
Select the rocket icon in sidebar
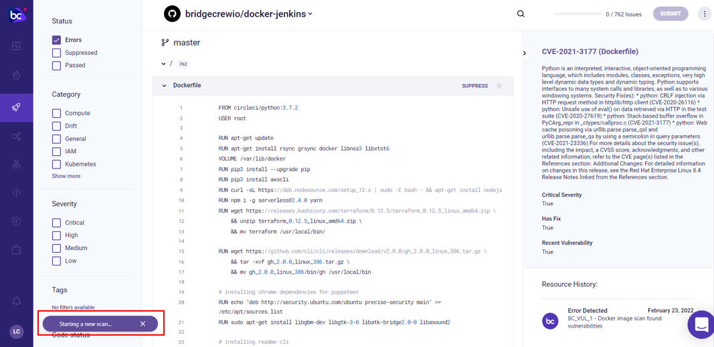click(16, 108)
